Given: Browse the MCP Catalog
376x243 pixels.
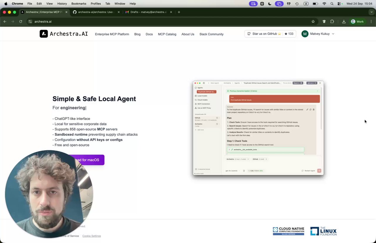Looking at the screenshot, I should click(x=167, y=34).
